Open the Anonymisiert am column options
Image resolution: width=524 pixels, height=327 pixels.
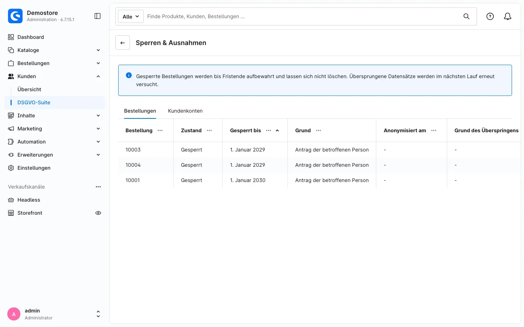[434, 130]
